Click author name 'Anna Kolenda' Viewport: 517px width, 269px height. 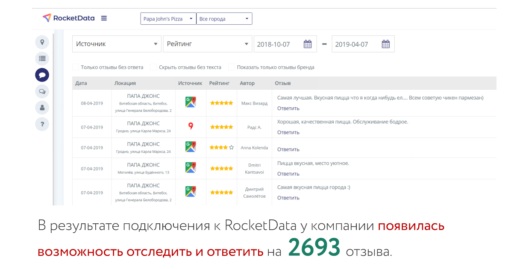(254, 148)
